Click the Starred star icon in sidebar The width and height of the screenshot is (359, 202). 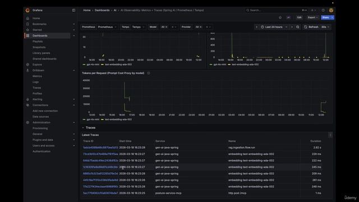pos(27,30)
